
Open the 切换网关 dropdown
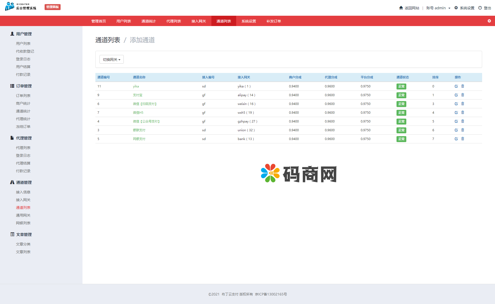[111, 59]
